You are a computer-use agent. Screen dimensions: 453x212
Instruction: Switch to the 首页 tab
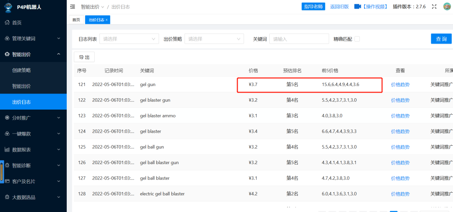[76, 20]
